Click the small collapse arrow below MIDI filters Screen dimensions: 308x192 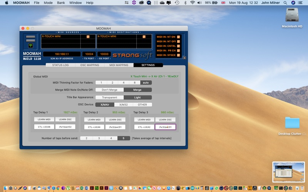[184, 58]
